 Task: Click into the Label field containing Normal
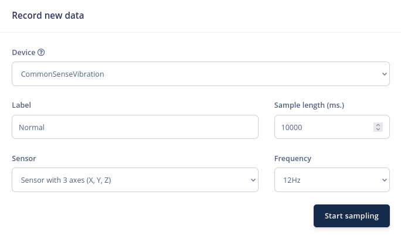click(x=135, y=127)
